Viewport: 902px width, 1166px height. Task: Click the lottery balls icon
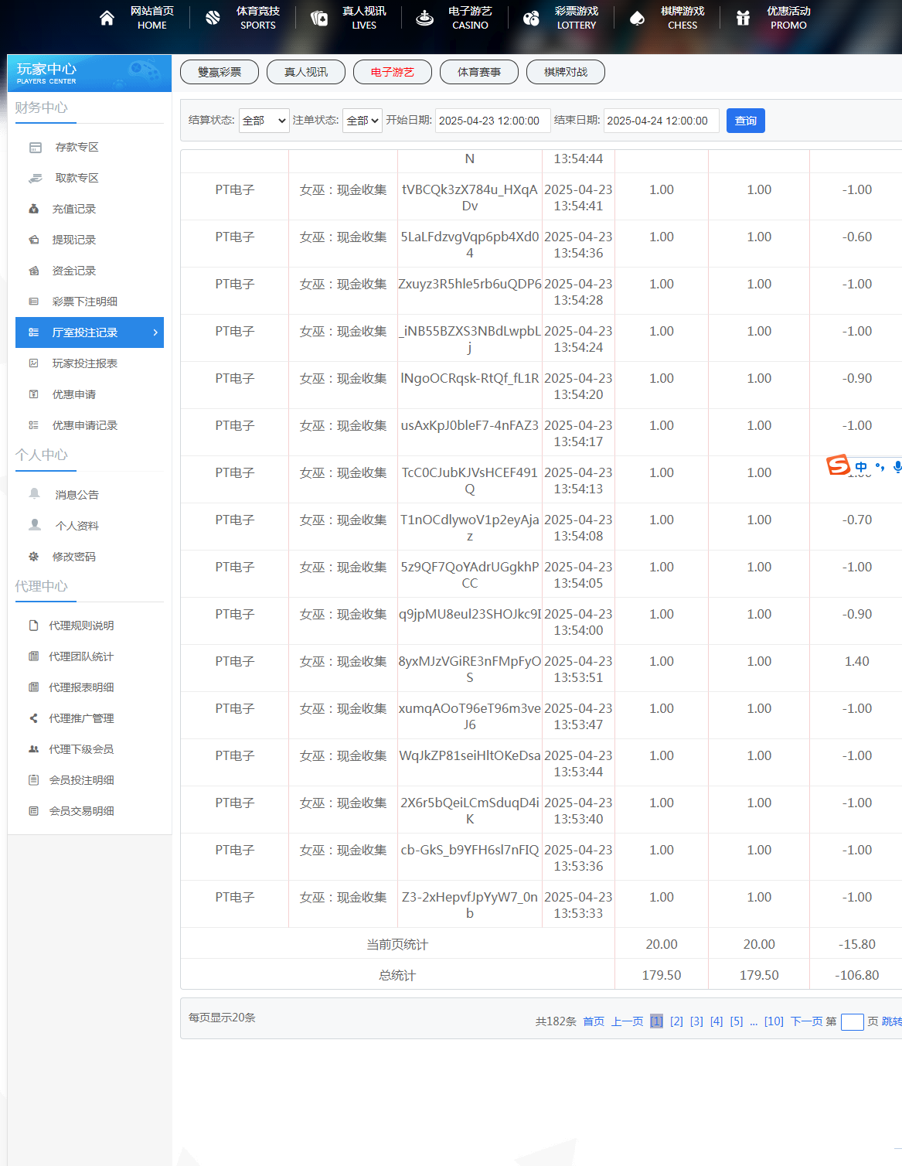[x=531, y=18]
